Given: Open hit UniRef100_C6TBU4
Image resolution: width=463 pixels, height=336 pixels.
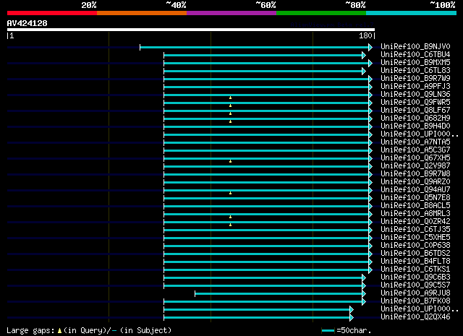Looking at the screenshot, I should click(x=415, y=54).
